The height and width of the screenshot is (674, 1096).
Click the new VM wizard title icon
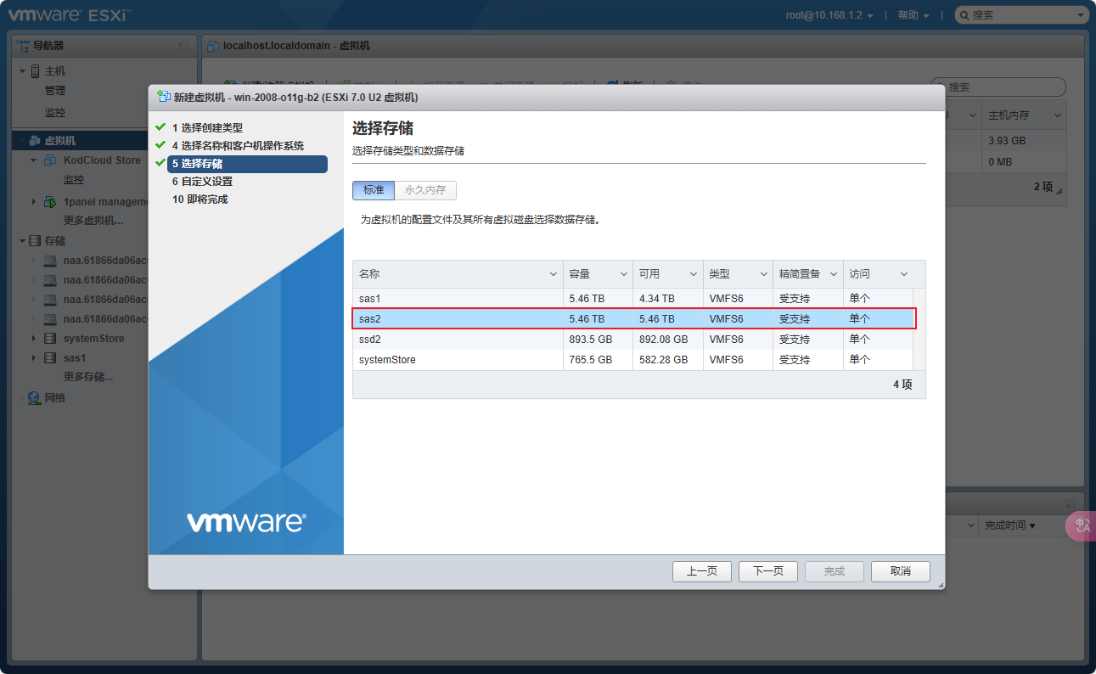[x=163, y=98]
